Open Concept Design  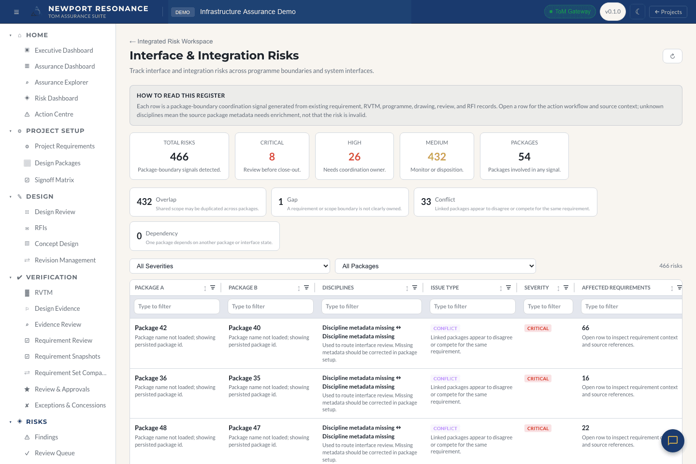click(x=57, y=244)
